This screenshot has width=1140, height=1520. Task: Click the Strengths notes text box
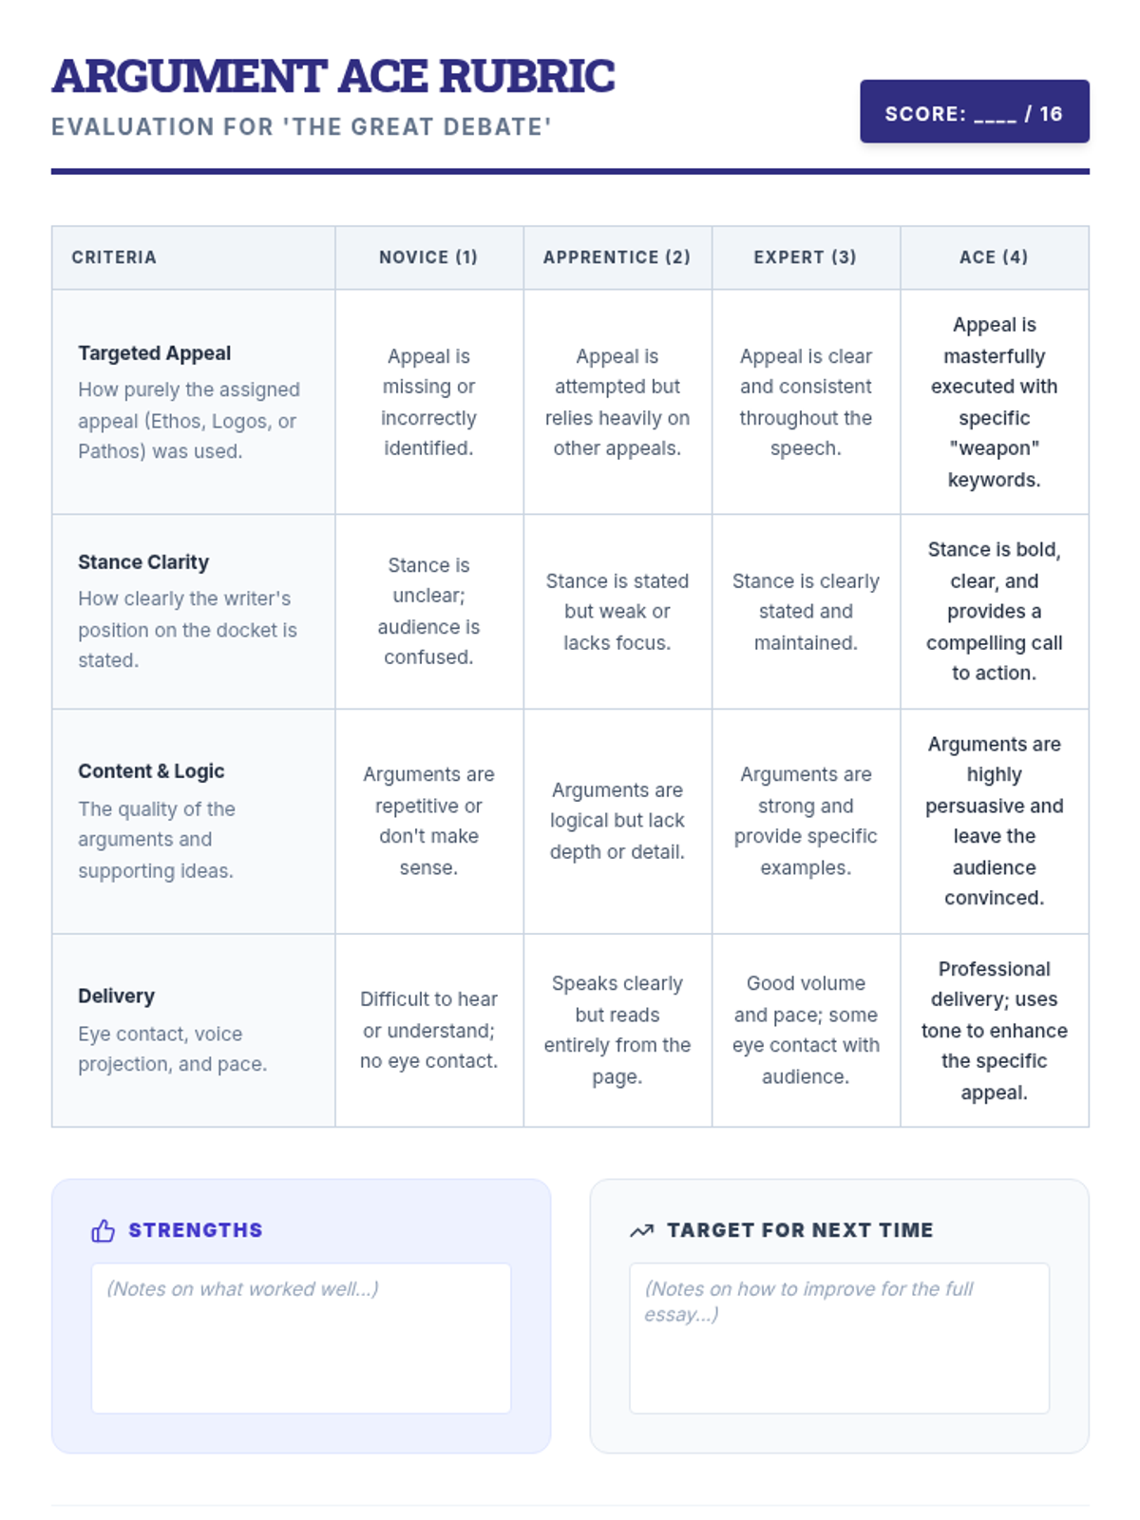point(301,1338)
